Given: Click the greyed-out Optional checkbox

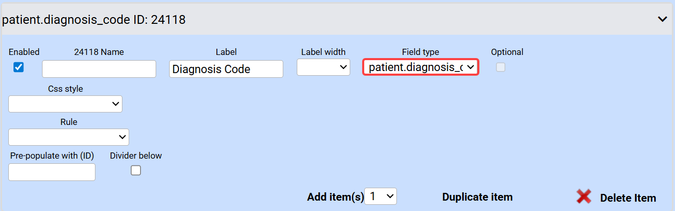Looking at the screenshot, I should [x=501, y=67].
